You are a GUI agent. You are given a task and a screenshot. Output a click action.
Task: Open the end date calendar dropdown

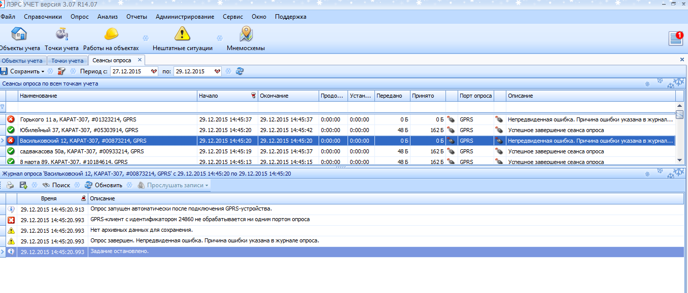click(218, 71)
